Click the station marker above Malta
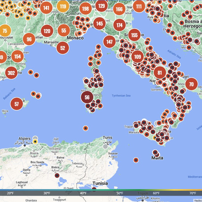 [x=155, y=152]
